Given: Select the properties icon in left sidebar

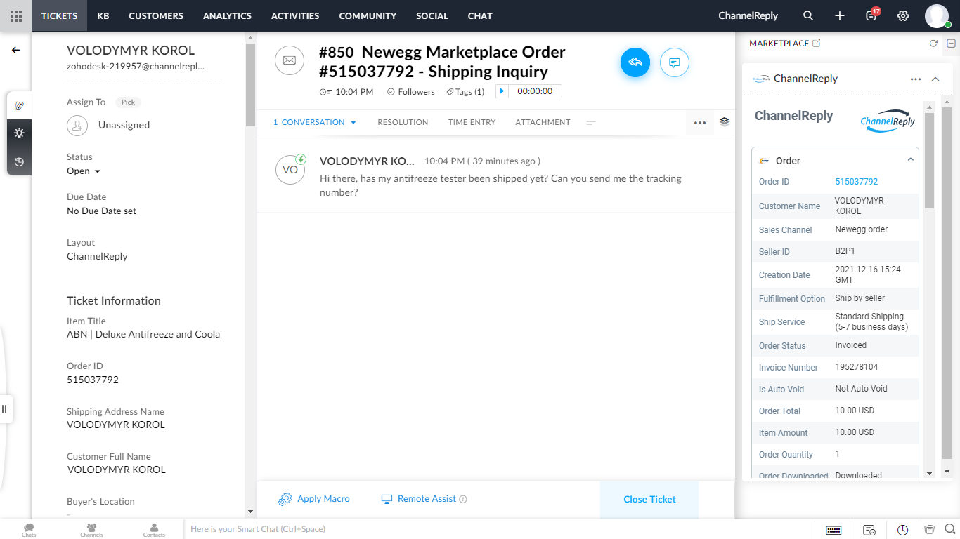Looking at the screenshot, I should pyautogui.click(x=19, y=105).
